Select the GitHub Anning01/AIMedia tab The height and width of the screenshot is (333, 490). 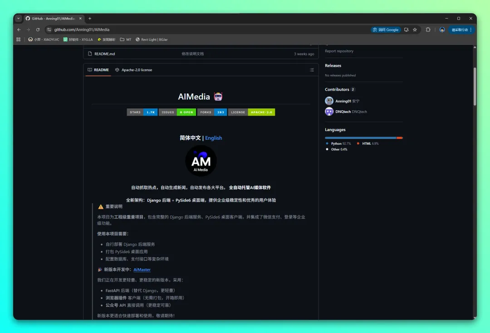(x=54, y=19)
